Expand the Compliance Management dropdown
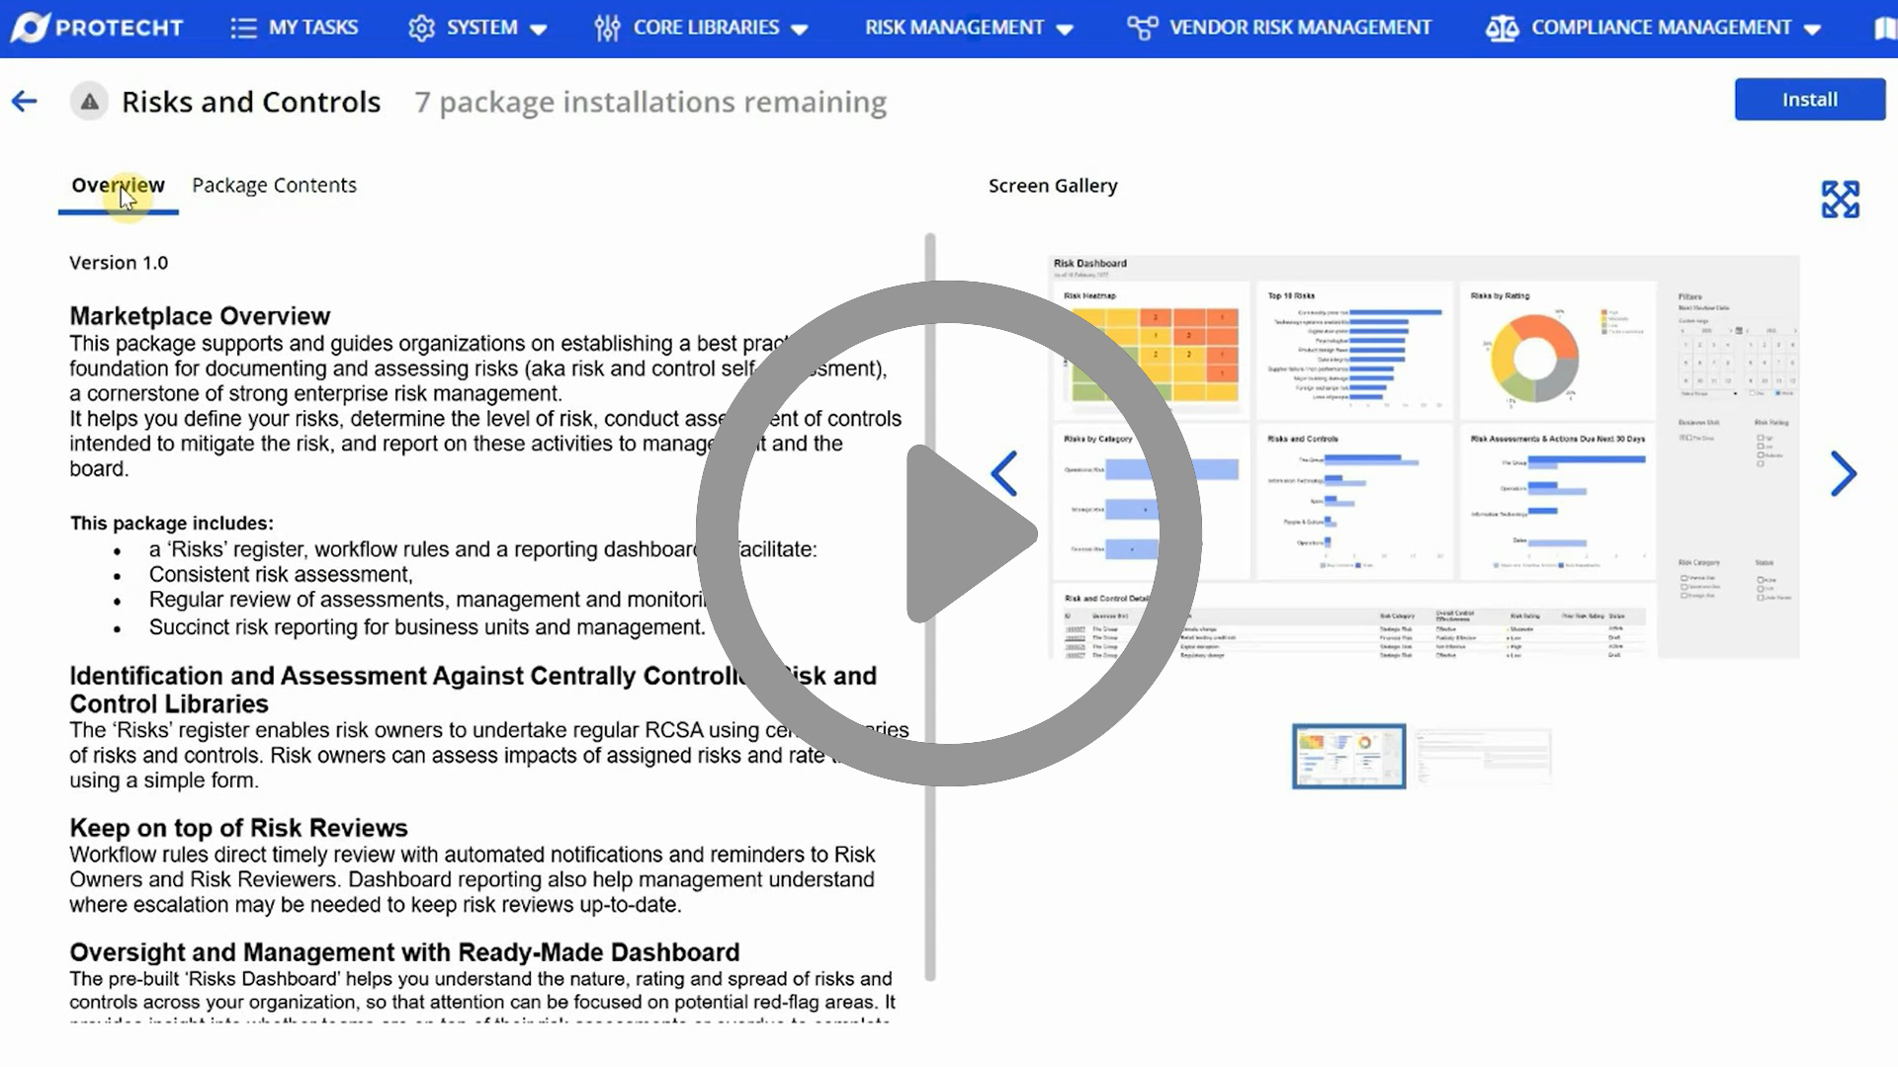 pos(1812,28)
